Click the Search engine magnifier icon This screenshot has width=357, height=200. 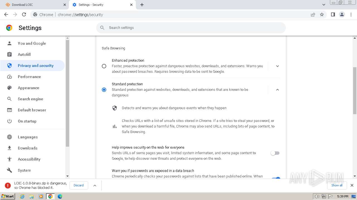tap(9, 99)
